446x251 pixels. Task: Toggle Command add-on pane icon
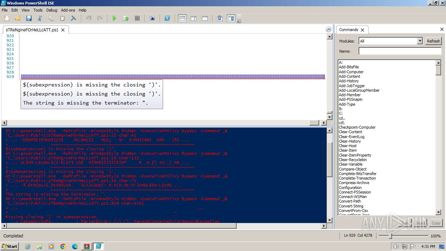231,18
